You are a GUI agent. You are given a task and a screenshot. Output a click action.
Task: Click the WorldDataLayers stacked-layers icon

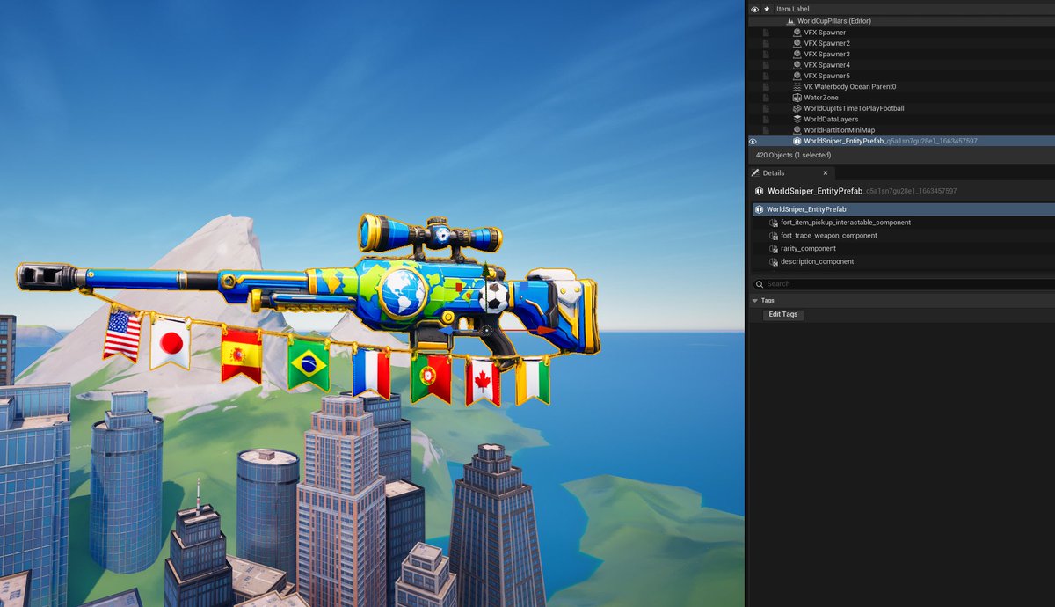797,119
